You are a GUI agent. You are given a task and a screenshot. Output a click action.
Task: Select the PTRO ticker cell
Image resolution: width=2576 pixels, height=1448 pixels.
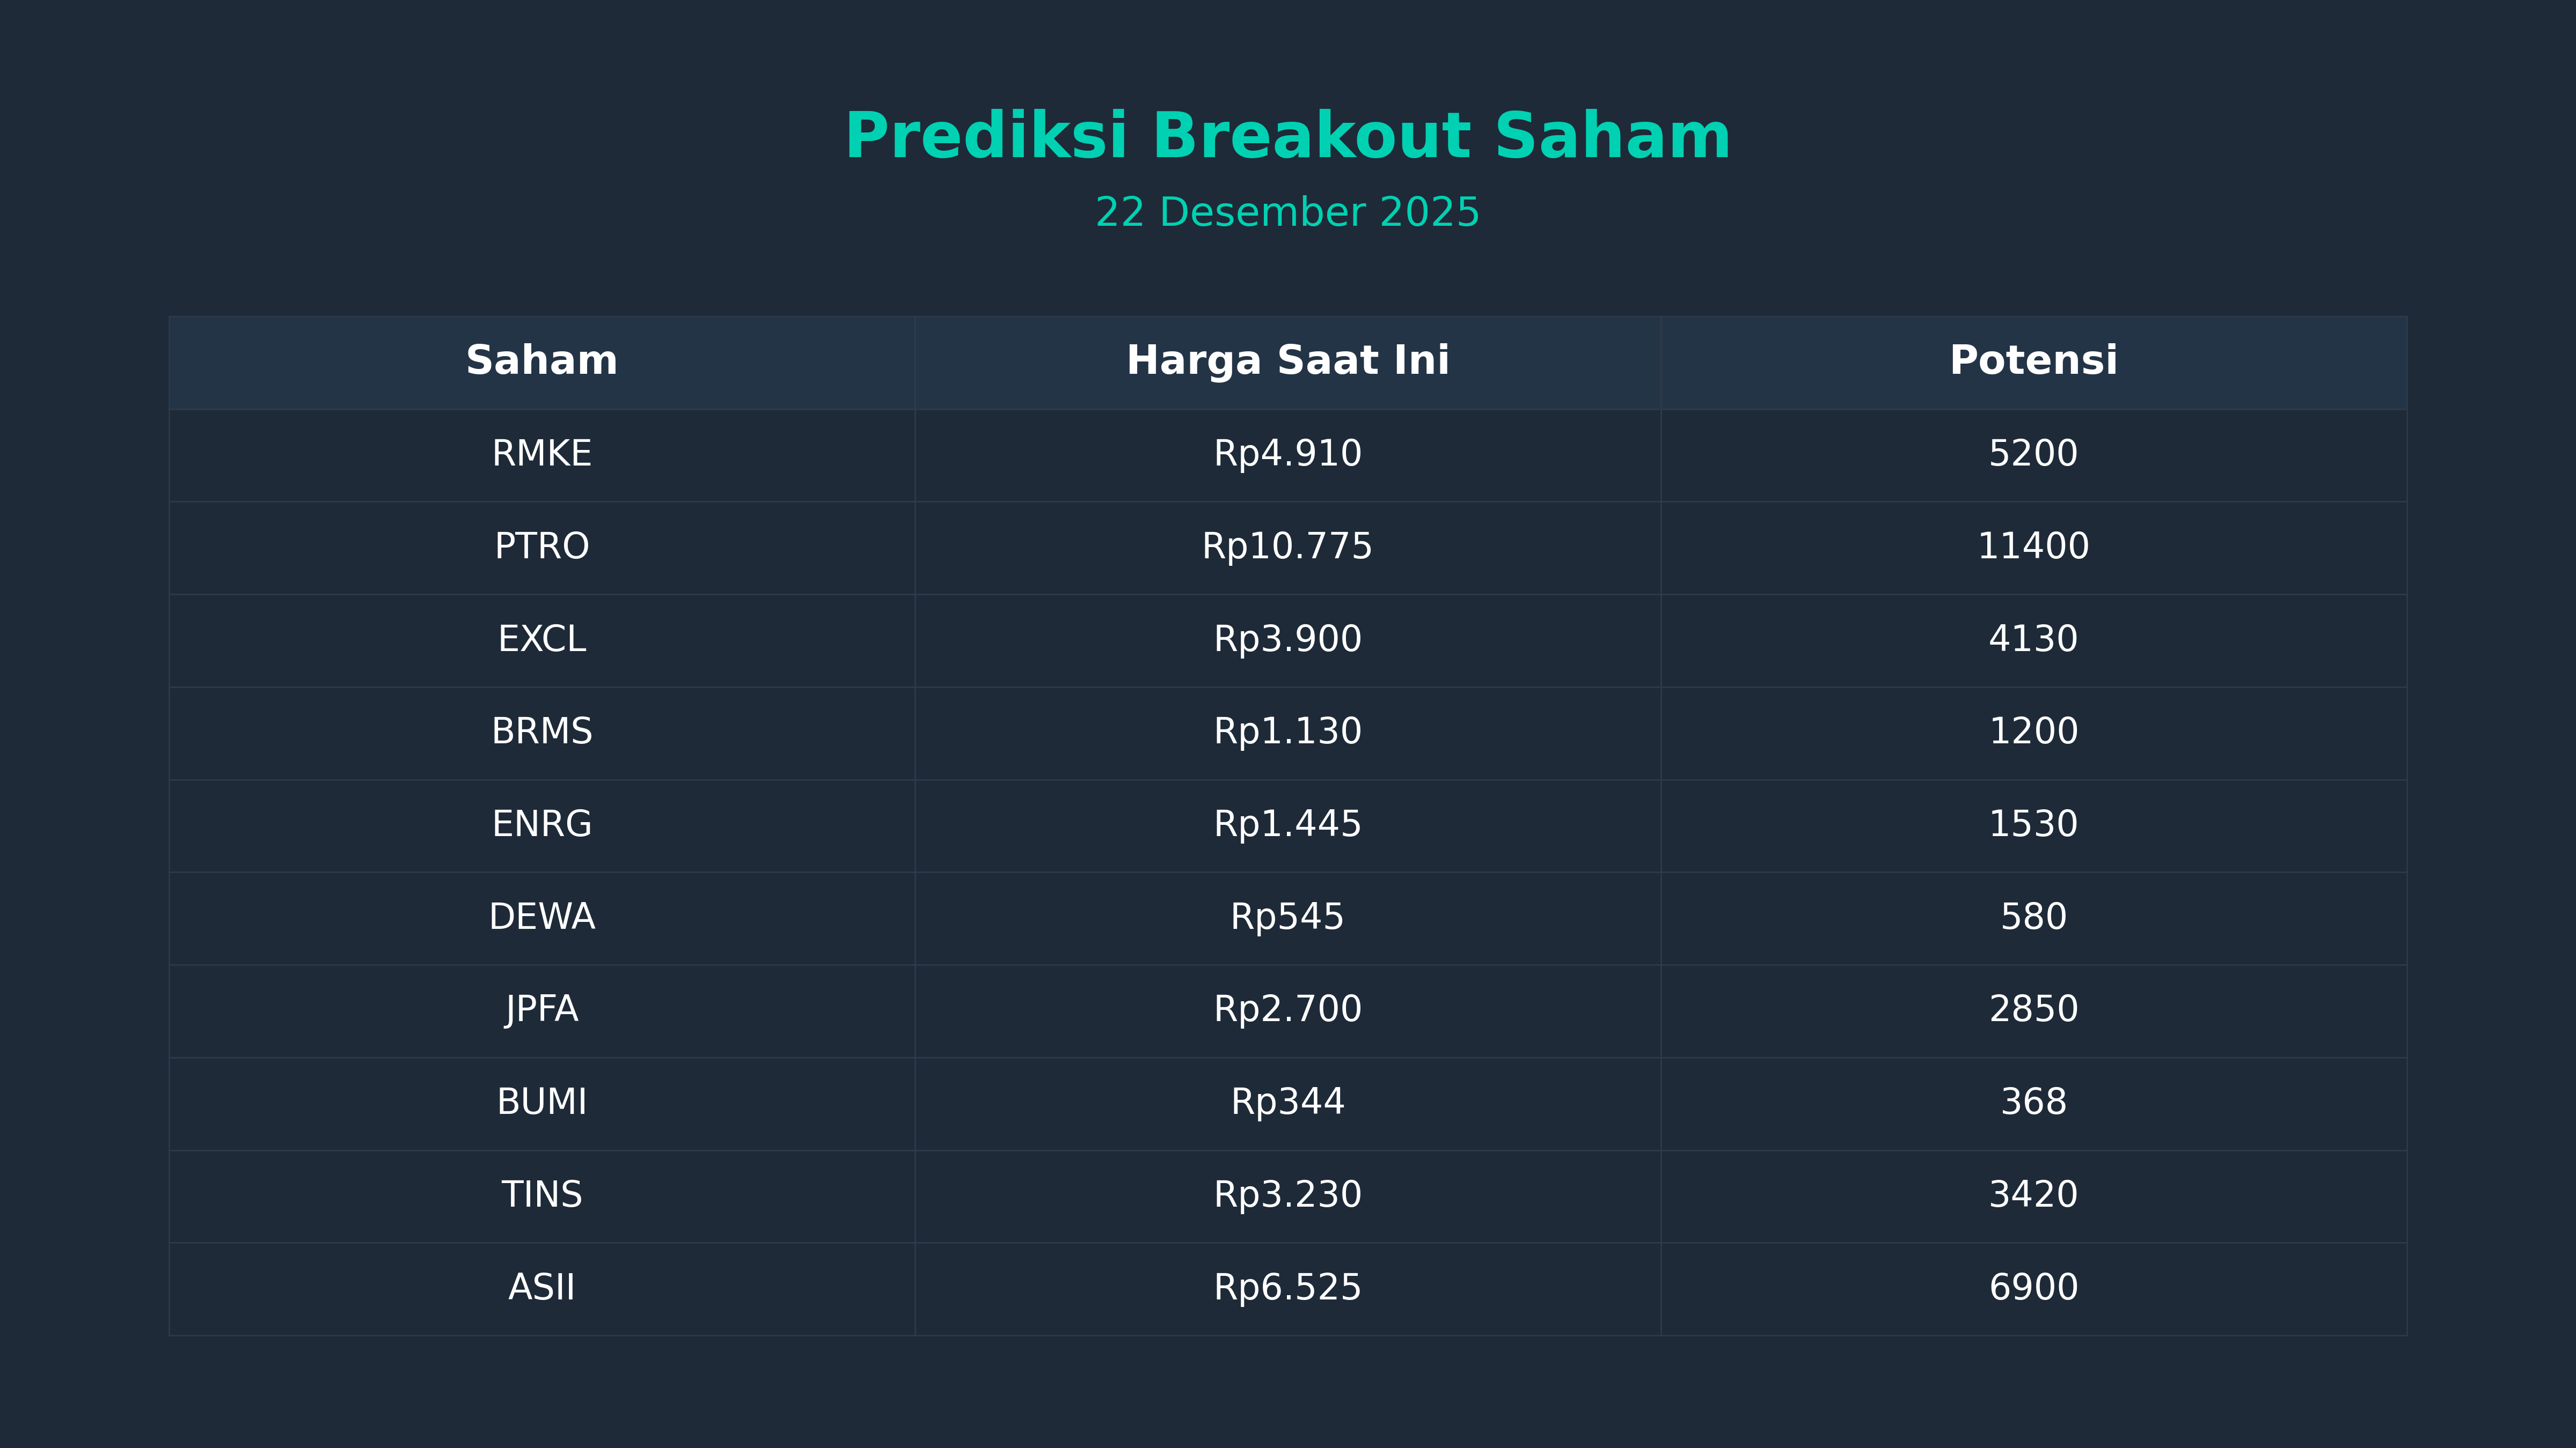(x=541, y=546)
